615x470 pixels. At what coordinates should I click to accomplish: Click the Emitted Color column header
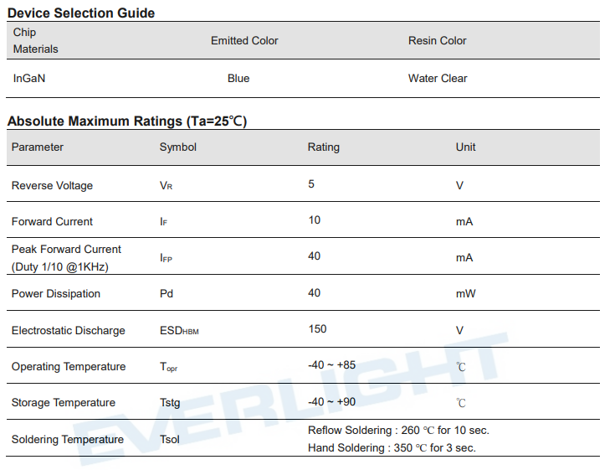point(244,40)
